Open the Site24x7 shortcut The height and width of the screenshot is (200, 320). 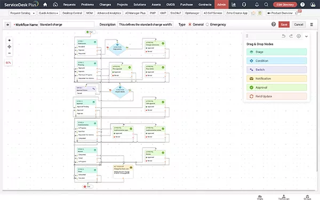click(x=175, y=13)
